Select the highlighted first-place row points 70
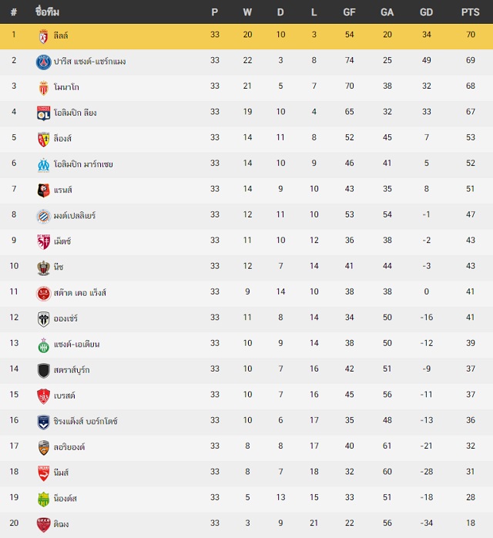Viewport: 493px width, 538px height. [471, 35]
